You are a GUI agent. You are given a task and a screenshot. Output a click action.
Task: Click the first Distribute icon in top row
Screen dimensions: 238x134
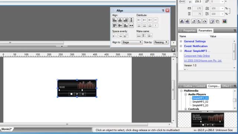pos(139,20)
